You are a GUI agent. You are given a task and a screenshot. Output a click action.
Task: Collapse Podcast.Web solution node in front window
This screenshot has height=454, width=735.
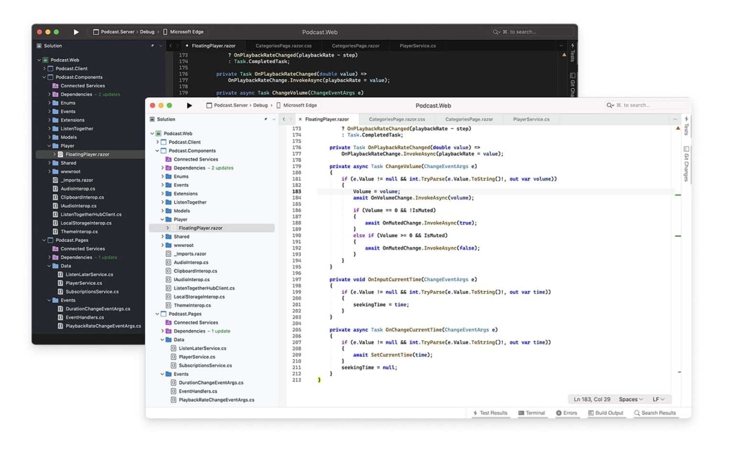click(152, 134)
